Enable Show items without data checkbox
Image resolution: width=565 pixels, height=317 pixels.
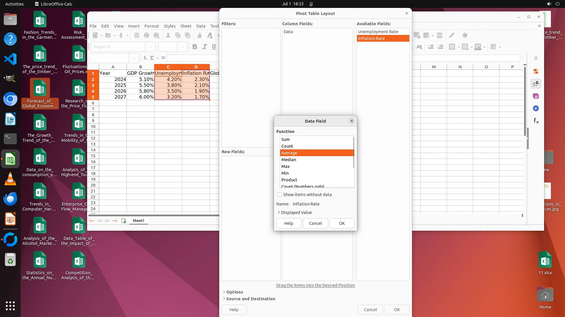coord(280,195)
